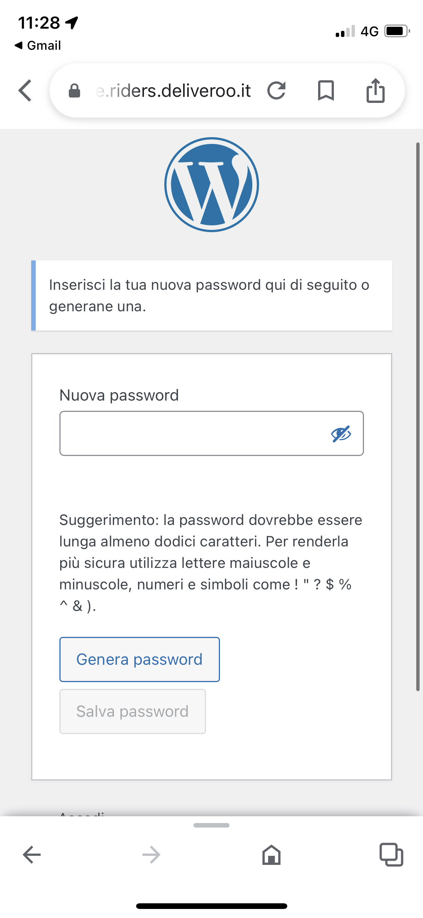
Task: Bookmark this page
Action: (x=326, y=90)
